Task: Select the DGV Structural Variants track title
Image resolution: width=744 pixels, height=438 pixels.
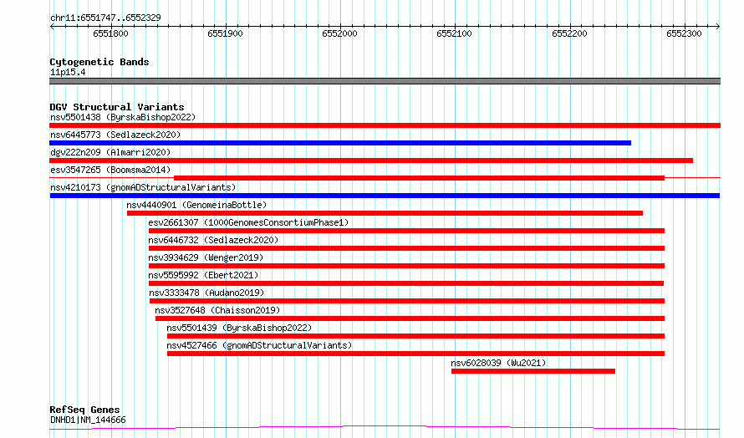Action: click(117, 107)
